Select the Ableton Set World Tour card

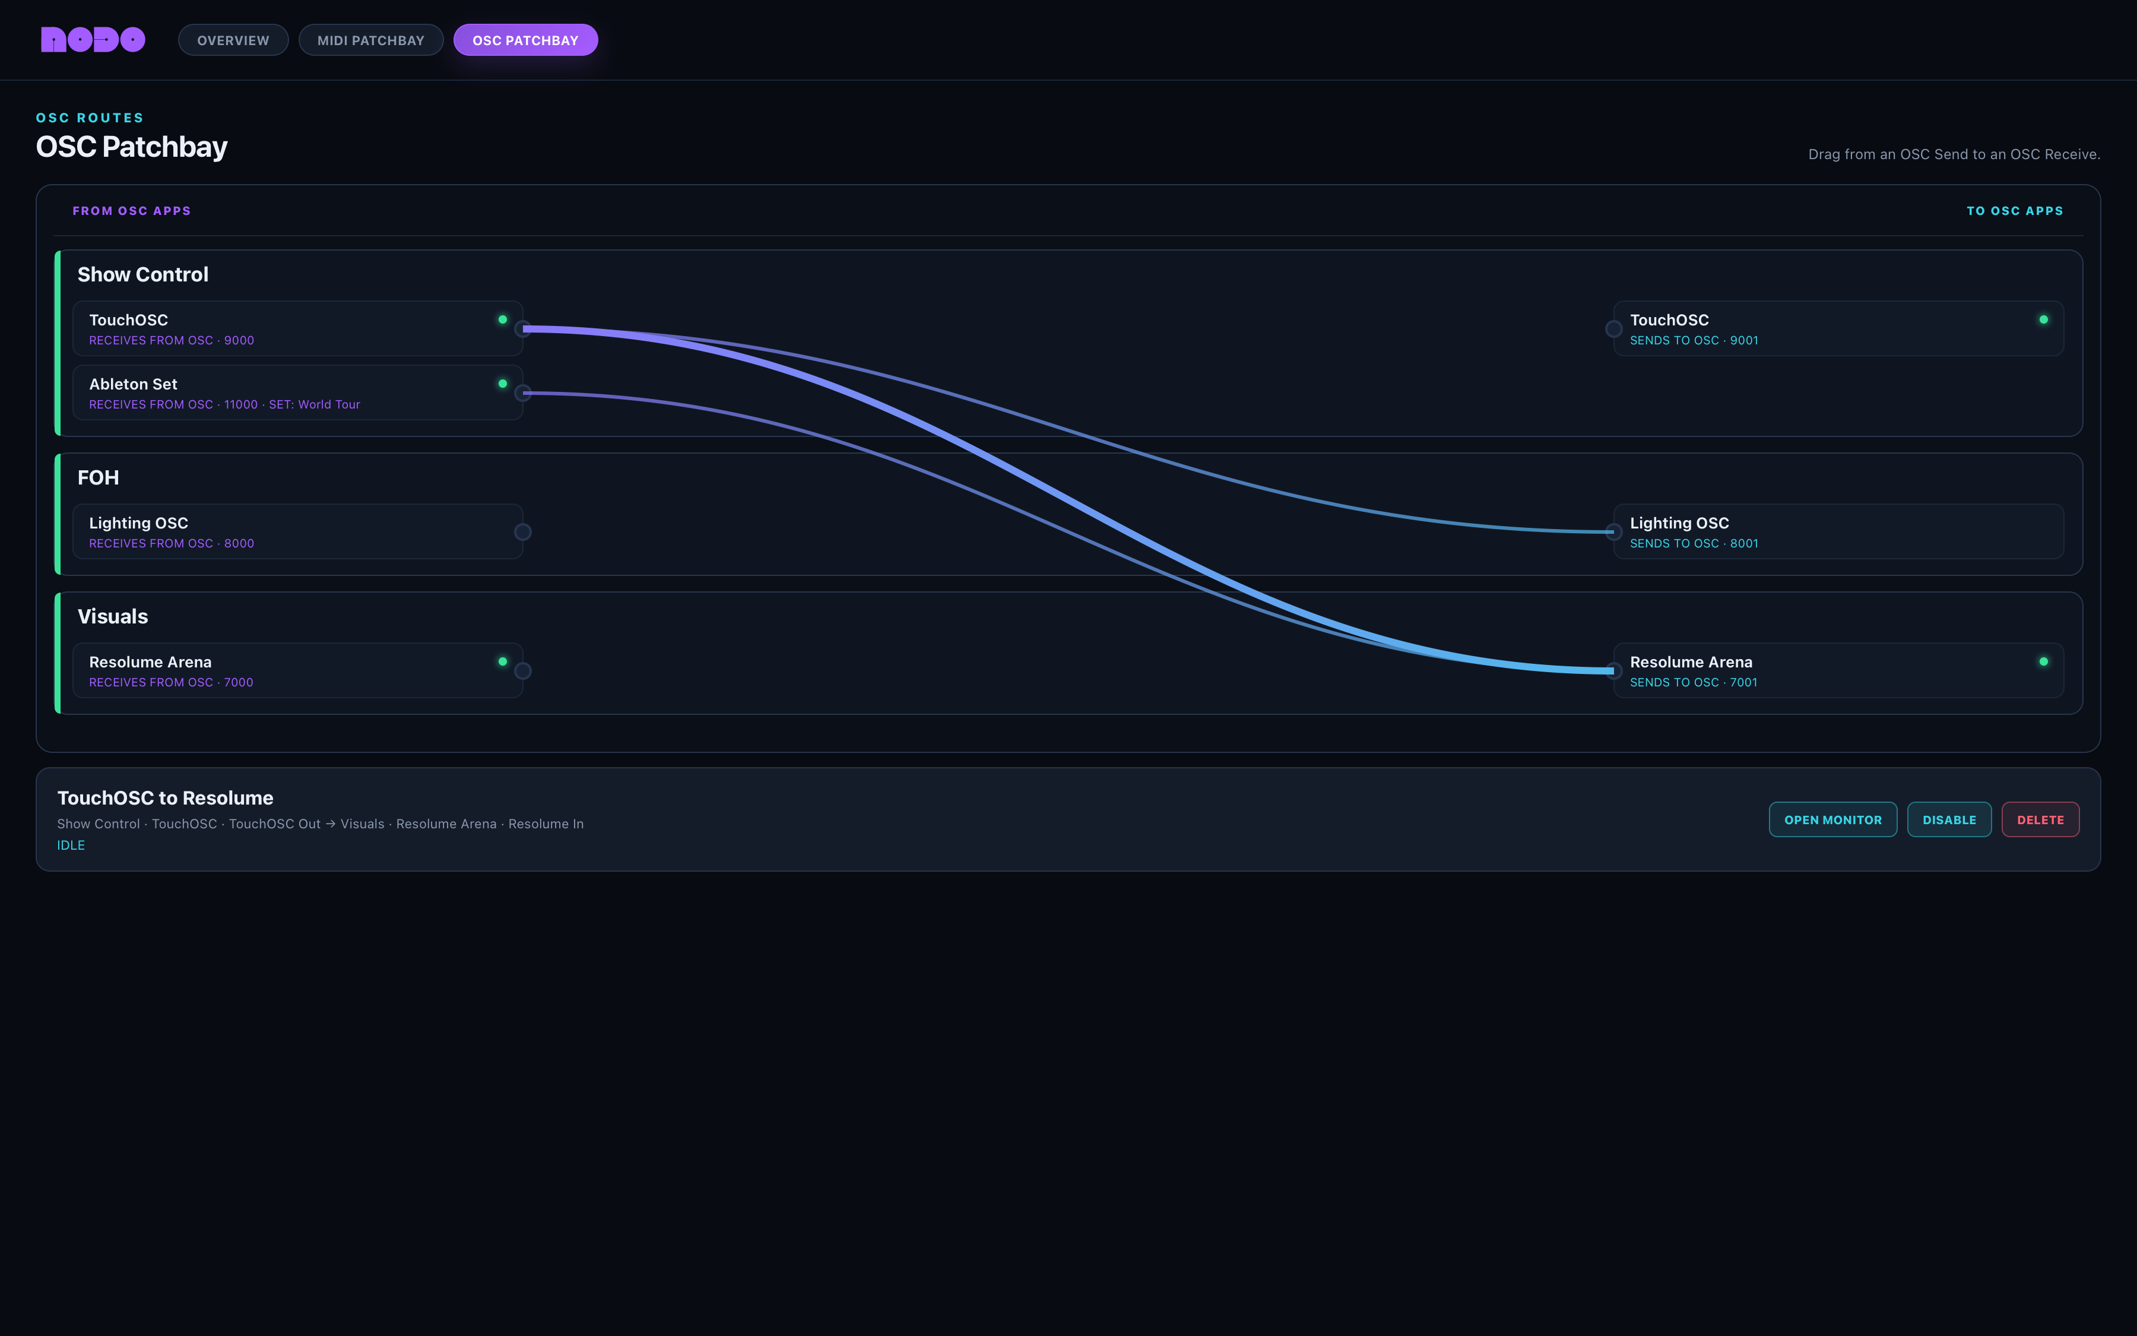[297, 393]
